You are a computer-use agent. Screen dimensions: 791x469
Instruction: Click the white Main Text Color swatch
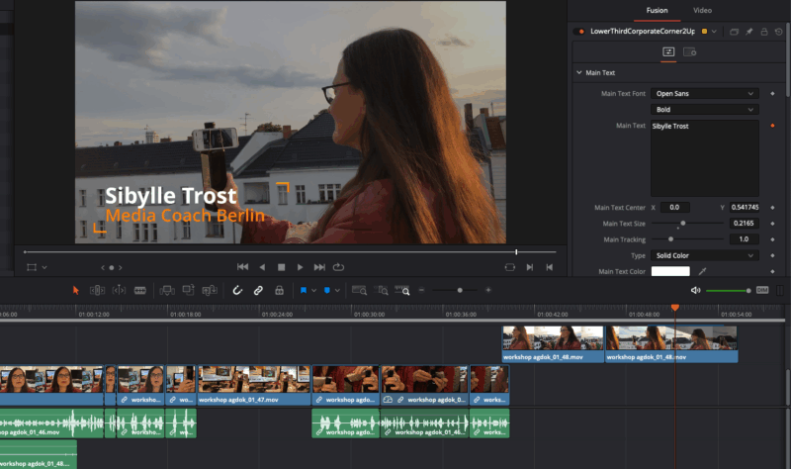point(670,271)
